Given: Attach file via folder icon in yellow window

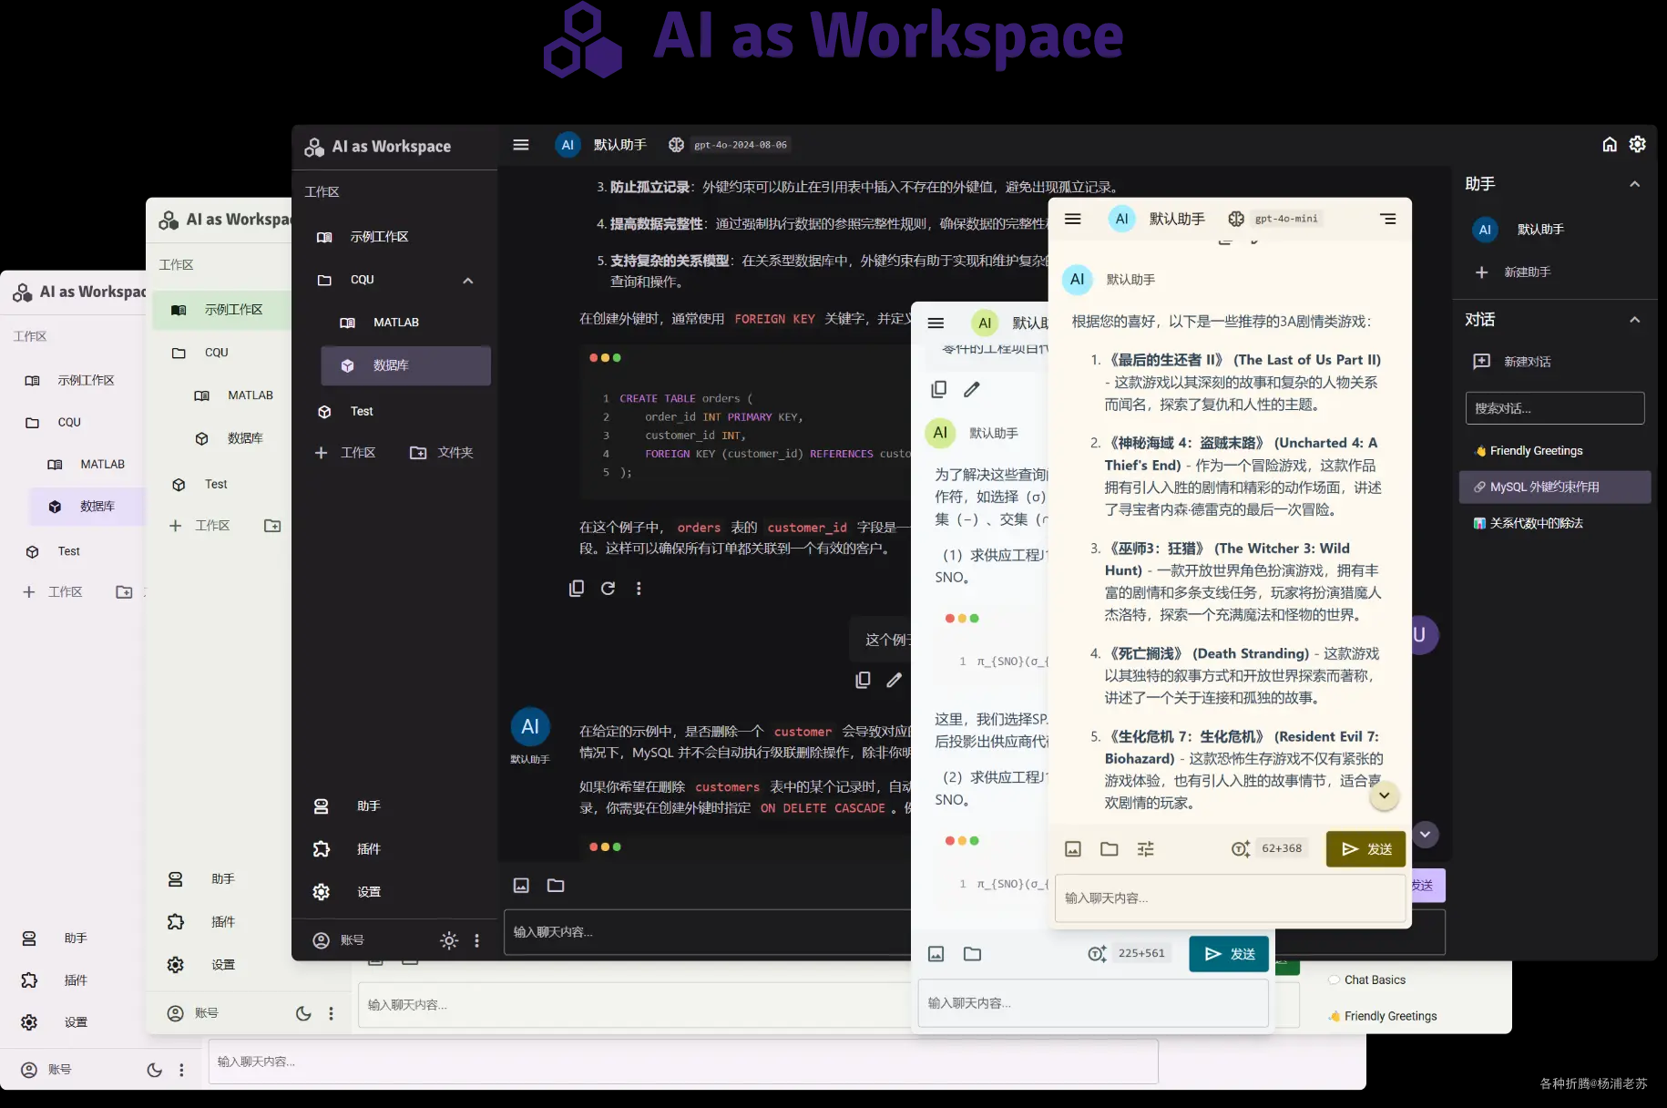Looking at the screenshot, I should 1110,848.
